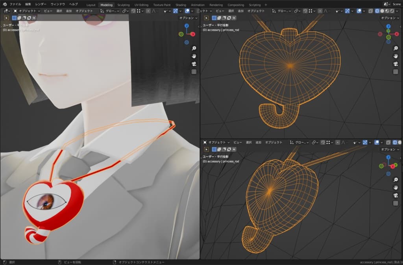The height and width of the screenshot is (265, 403).
Task: Toggle X-ray in top-right viewport header
Action: [371, 11]
